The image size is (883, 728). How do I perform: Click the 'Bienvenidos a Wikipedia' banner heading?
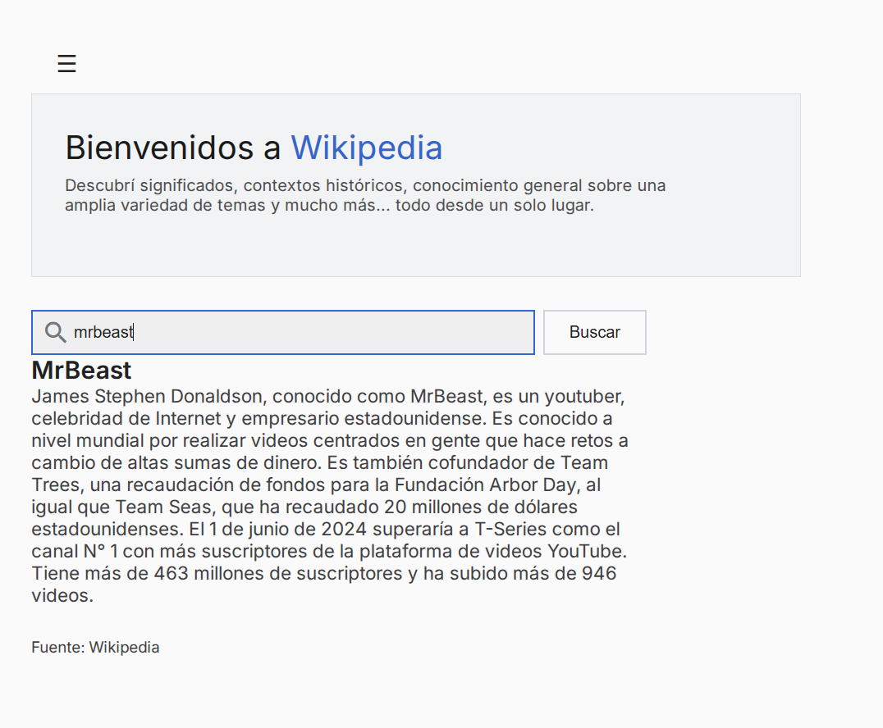pos(253,148)
